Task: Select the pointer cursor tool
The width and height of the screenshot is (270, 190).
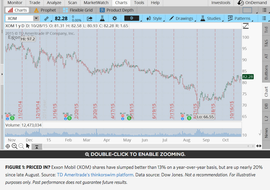Action: tap(28, 146)
